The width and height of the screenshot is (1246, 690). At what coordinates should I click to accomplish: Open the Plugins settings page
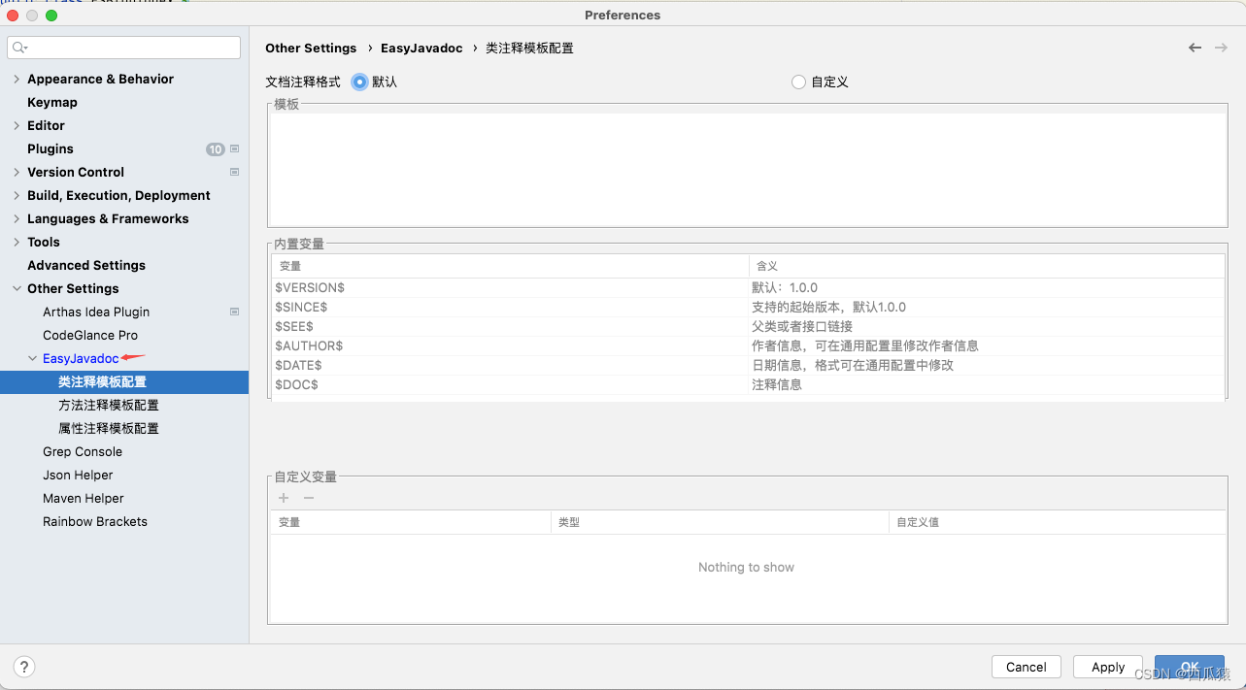(51, 148)
